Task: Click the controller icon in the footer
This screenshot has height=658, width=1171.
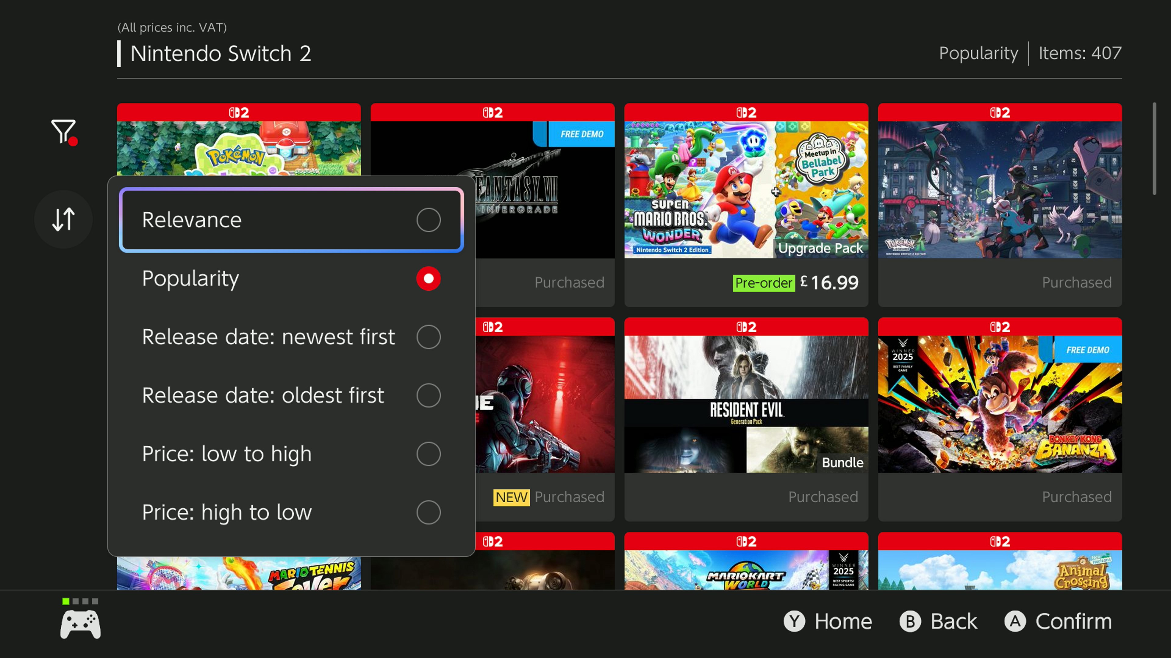Action: tap(81, 624)
